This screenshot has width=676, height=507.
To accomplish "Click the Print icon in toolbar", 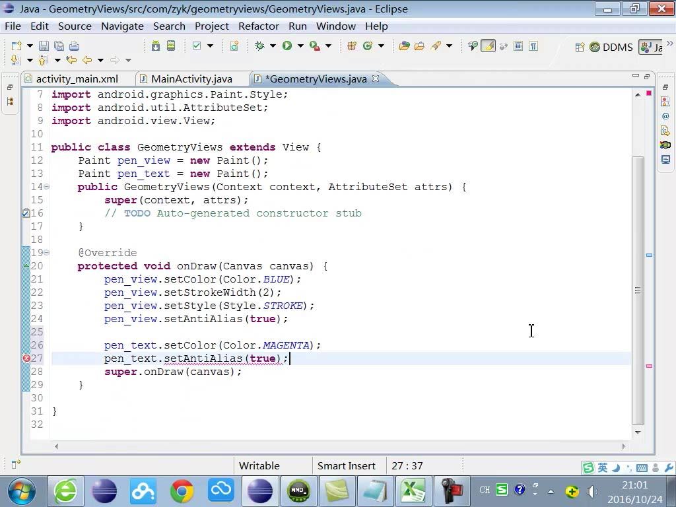I will coord(74,46).
